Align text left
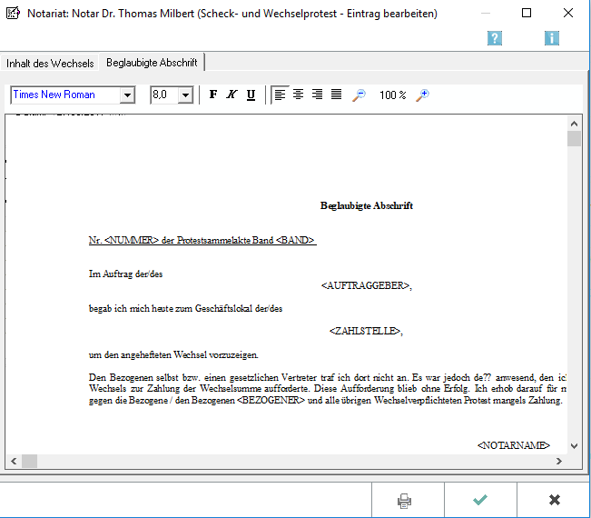591x518 pixels. pos(280,95)
